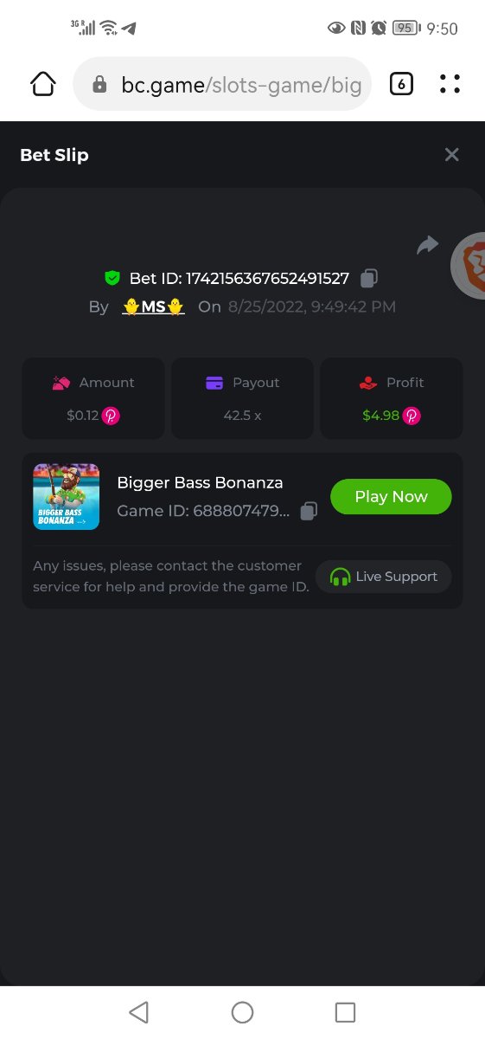485x1039 pixels.
Task: Tap the Polkadot coin icon beside Profit
Action: 411,416
